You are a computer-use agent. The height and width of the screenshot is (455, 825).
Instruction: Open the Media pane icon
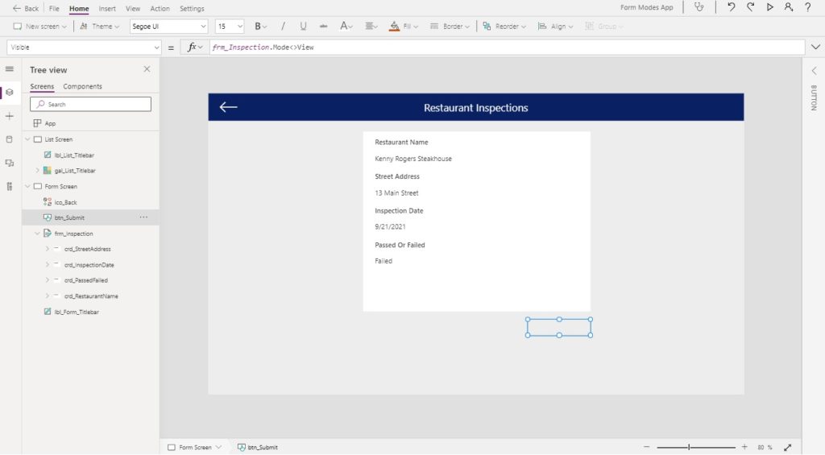10,163
